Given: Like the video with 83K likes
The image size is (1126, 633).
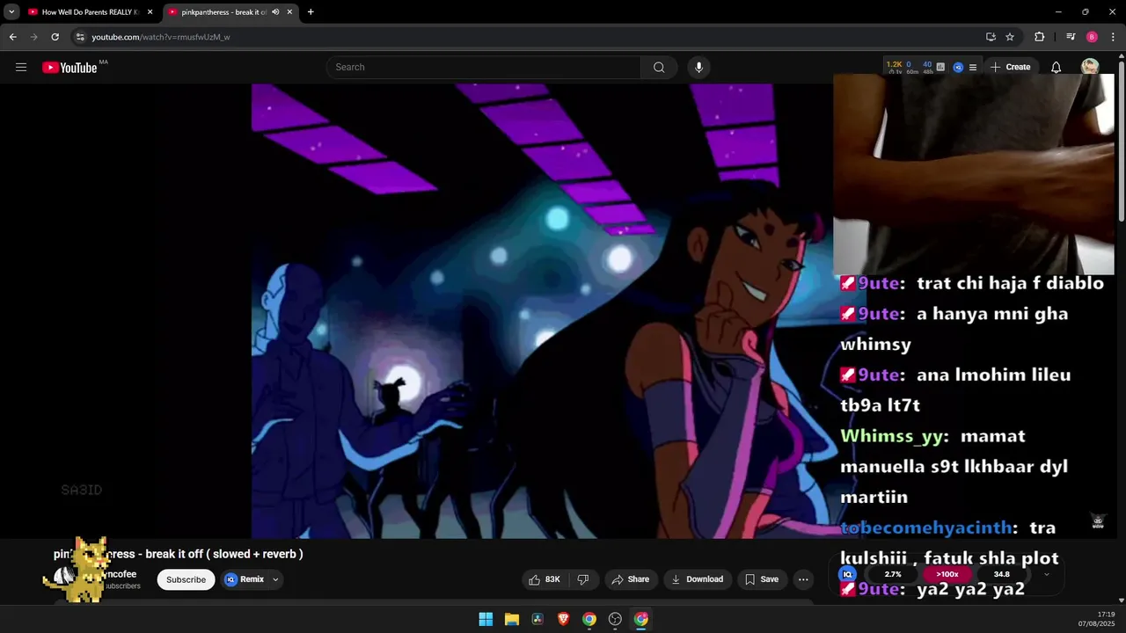Looking at the screenshot, I should (x=544, y=579).
